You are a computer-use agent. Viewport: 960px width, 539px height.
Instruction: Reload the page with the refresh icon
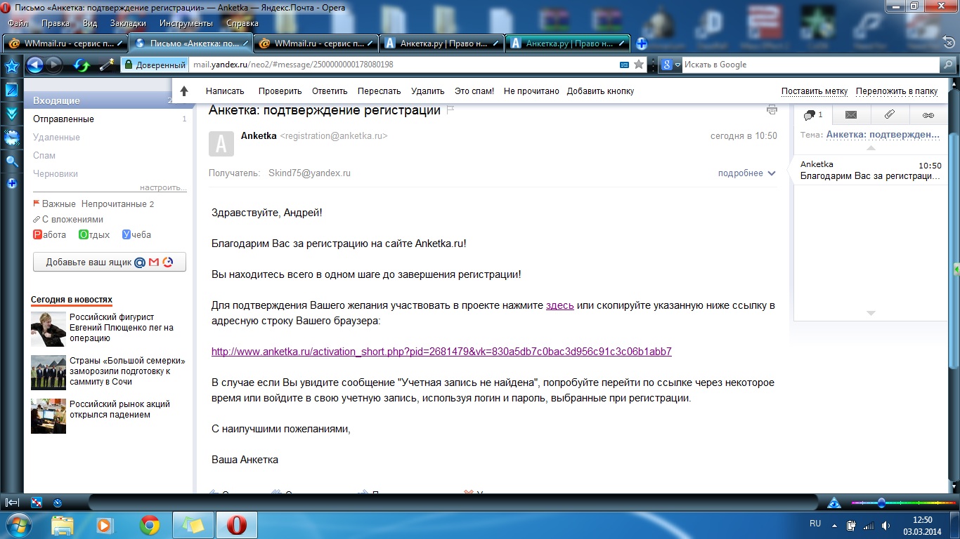click(82, 65)
